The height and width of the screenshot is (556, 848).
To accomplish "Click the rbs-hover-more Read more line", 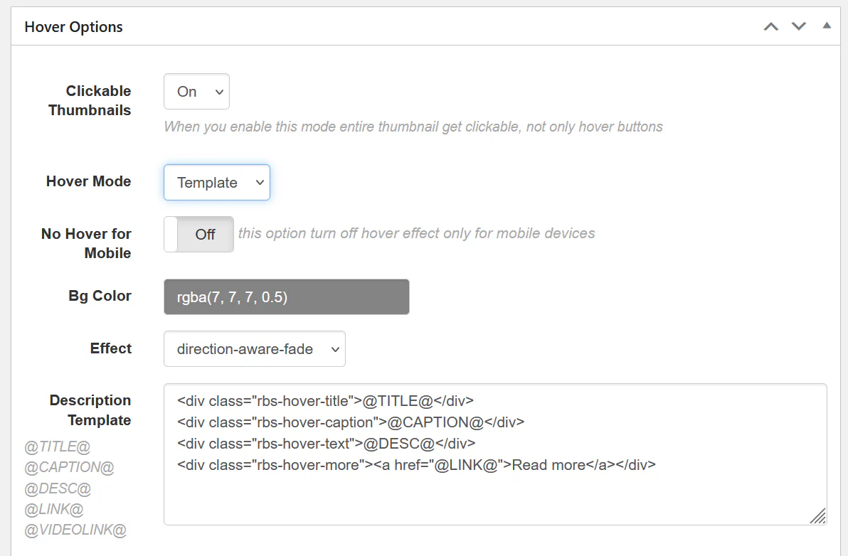I will pyautogui.click(x=416, y=465).
